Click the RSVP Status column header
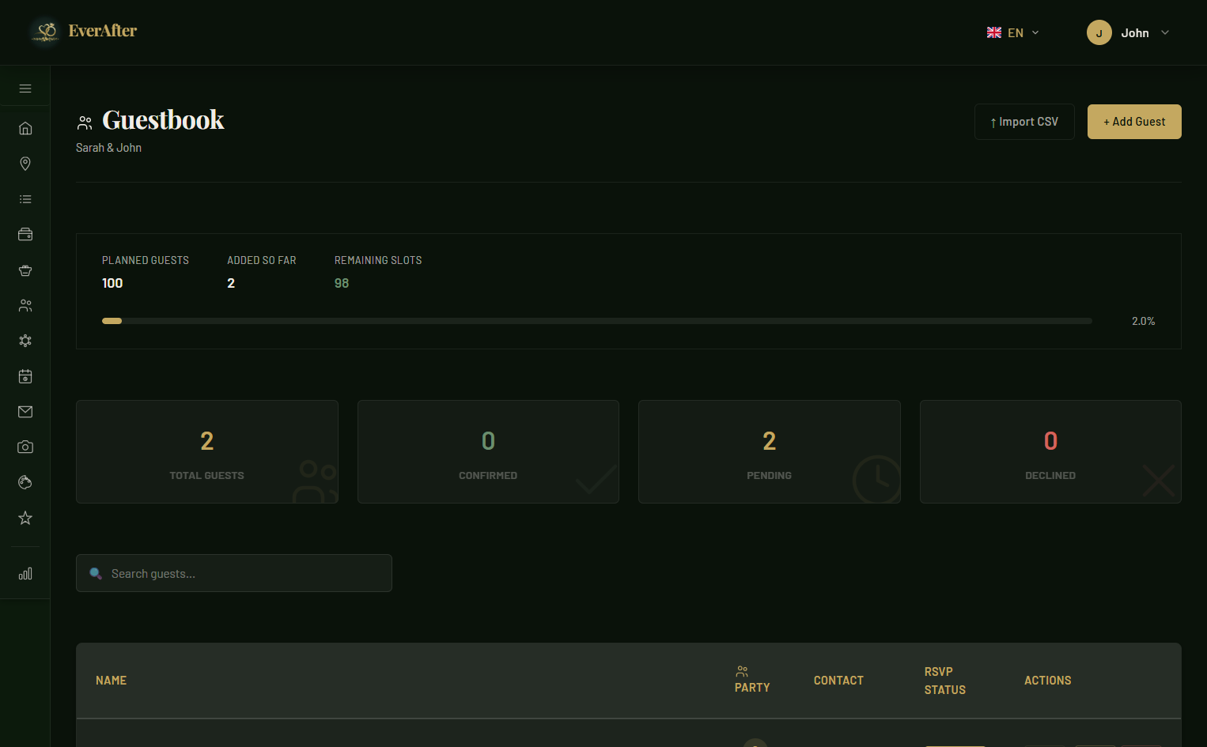 pyautogui.click(x=944, y=681)
